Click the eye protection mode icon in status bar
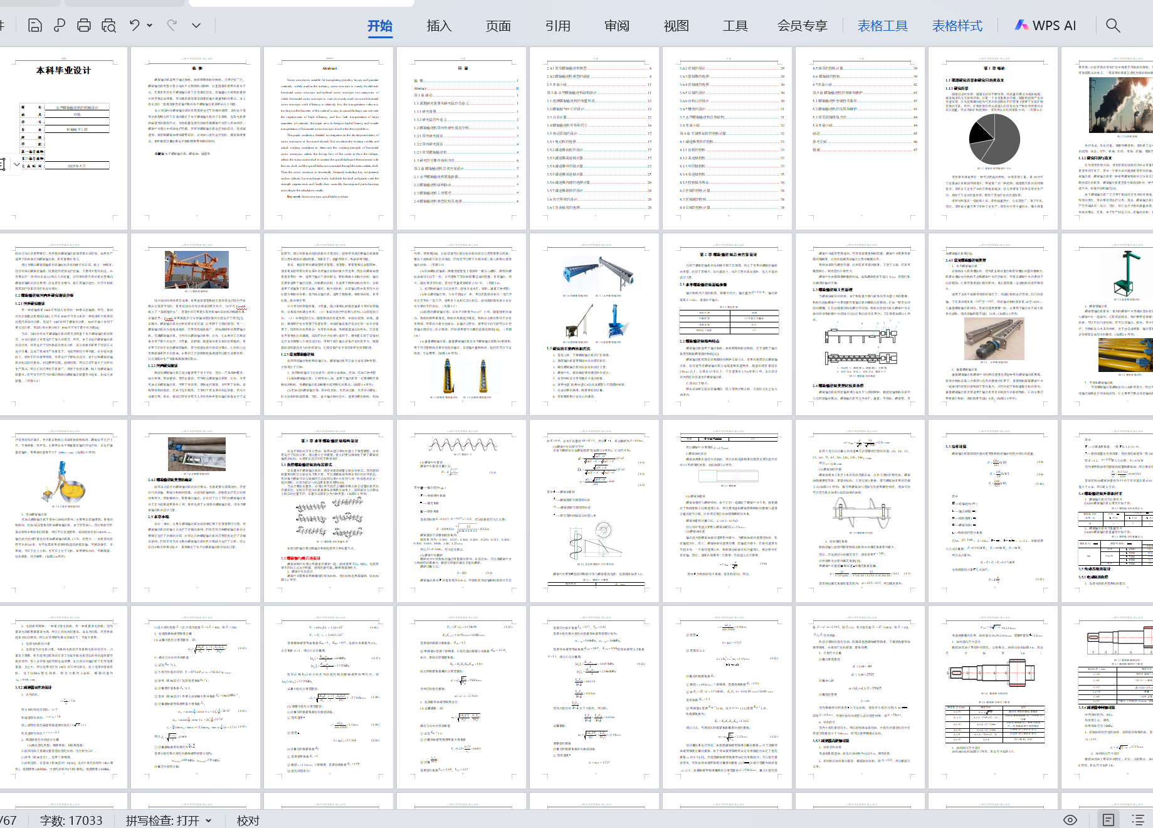Image resolution: width=1153 pixels, height=828 pixels. pyautogui.click(x=1070, y=820)
